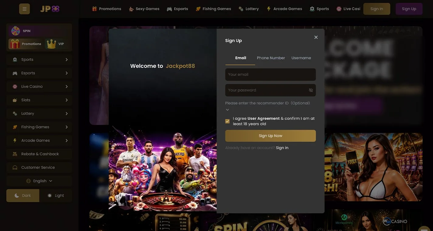
Task: Click the Arcade Games lightning icon in sidebar
Action: pos(15,140)
